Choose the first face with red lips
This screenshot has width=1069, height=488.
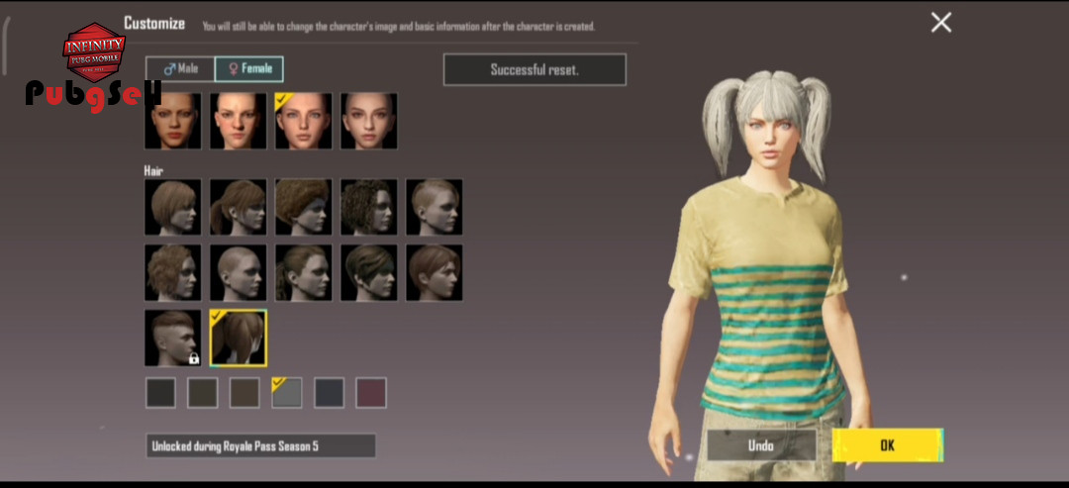click(x=173, y=122)
